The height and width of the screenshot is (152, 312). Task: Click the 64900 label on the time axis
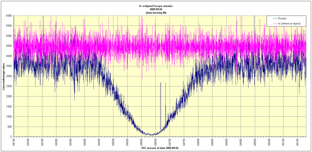226,141
